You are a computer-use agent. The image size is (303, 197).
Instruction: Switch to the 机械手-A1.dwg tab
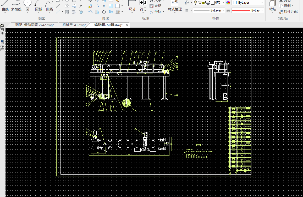(74, 25)
